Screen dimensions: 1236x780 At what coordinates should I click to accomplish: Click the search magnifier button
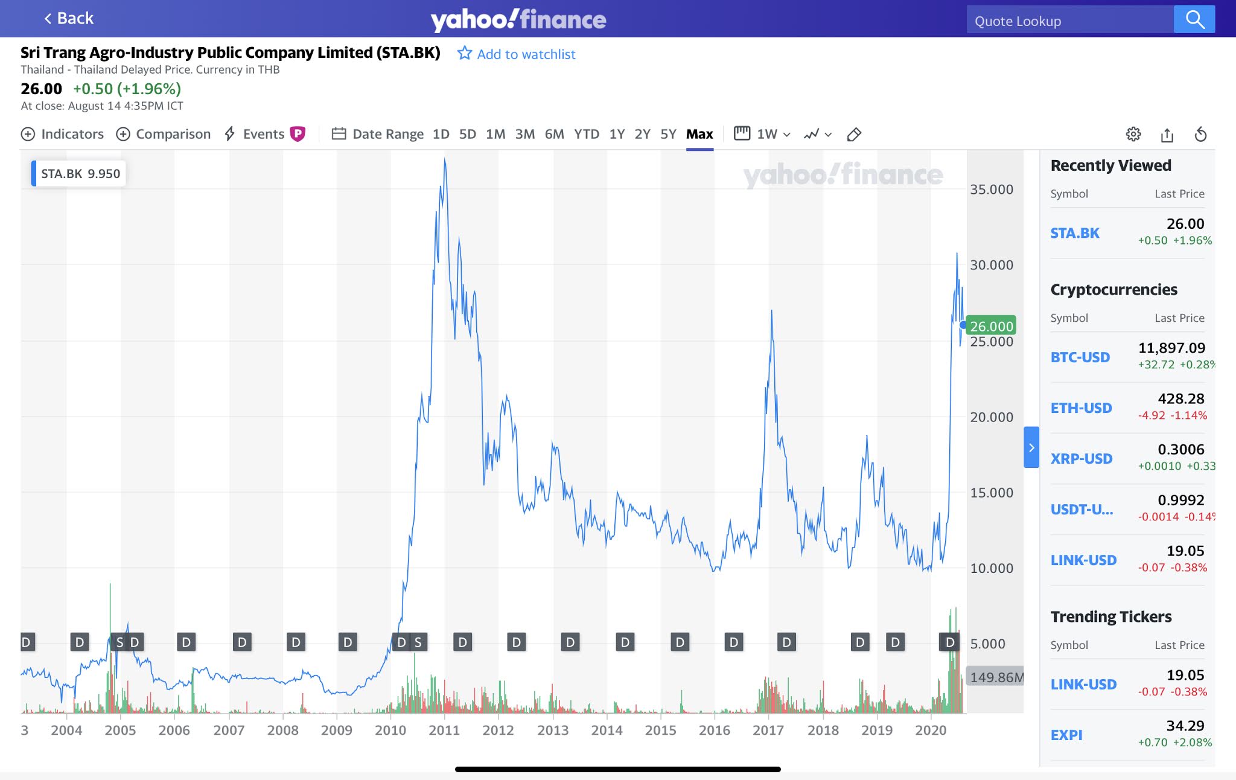[1194, 19]
